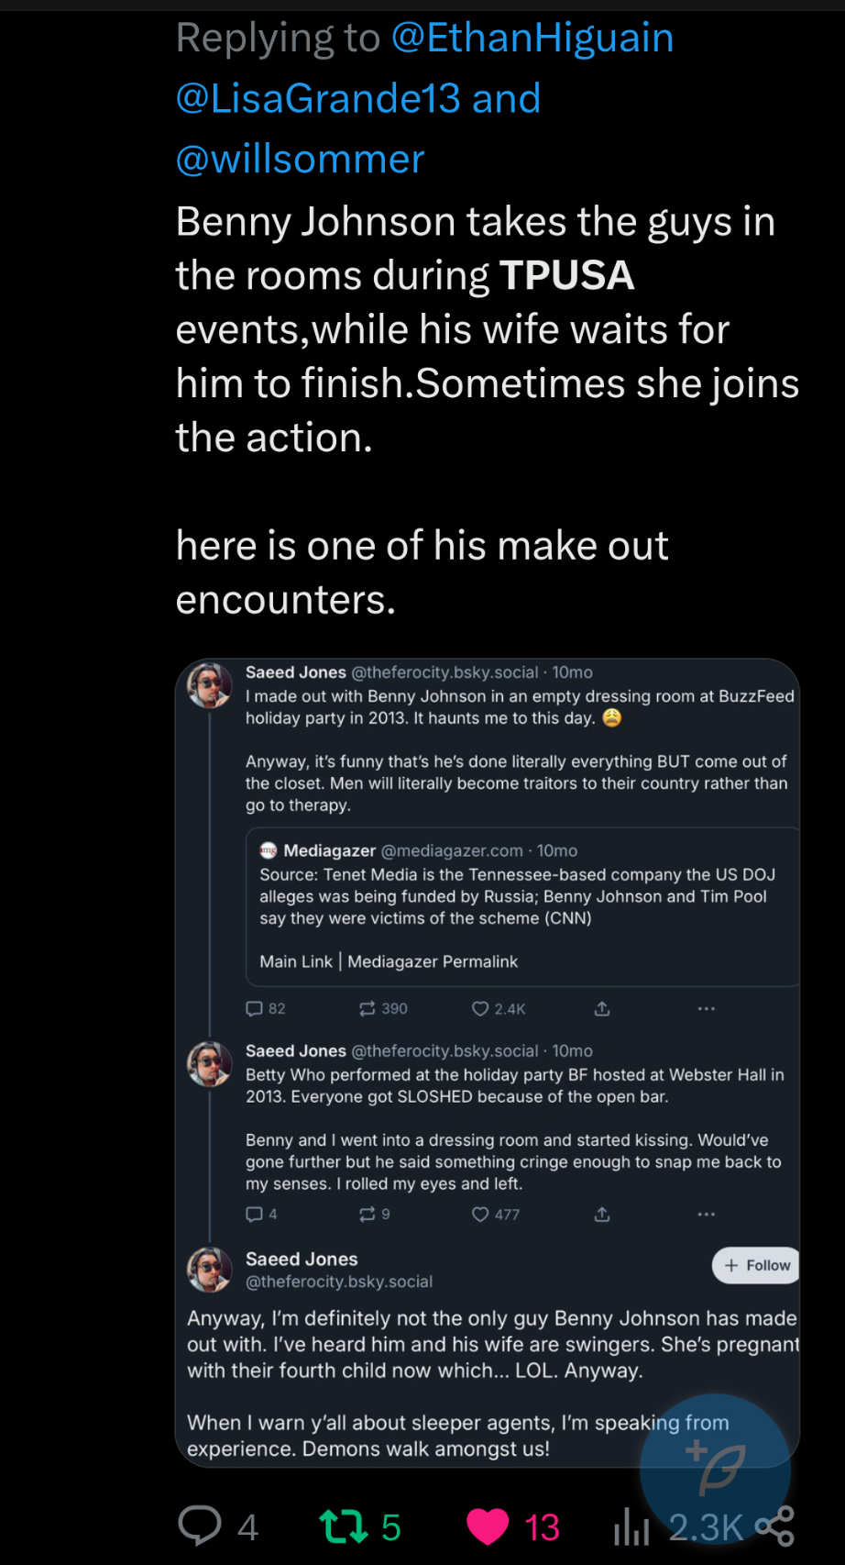Reply to the tweet via comment icon
Image resolution: width=845 pixels, height=1565 pixels.
tap(200, 1526)
